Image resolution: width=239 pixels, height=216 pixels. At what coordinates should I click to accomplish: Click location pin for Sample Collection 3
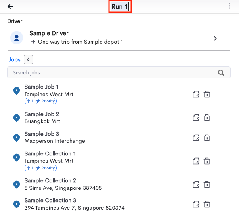17,204
